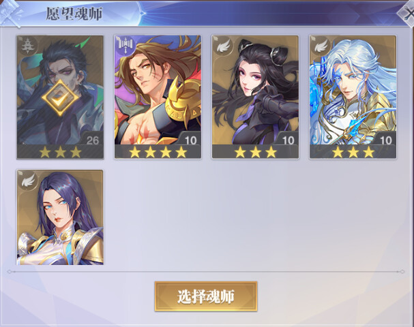
Task: Click wing icon on silver-haired character card
Action: 321,47
